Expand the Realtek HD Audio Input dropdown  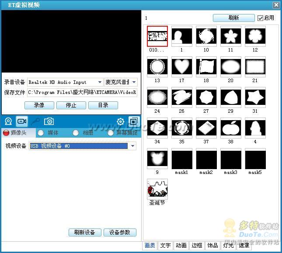point(100,82)
